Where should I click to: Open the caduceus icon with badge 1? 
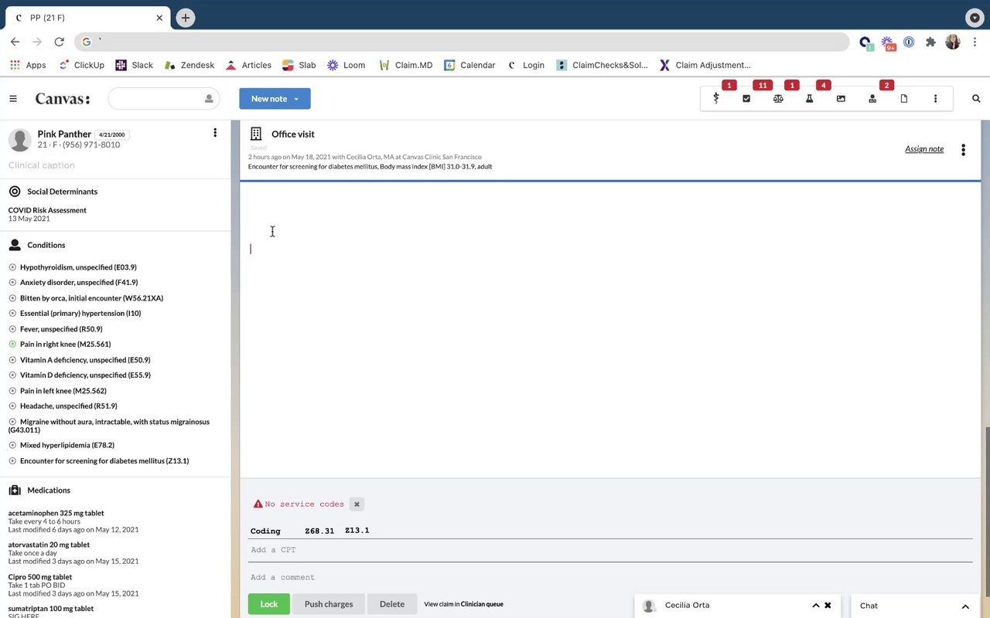click(x=716, y=99)
